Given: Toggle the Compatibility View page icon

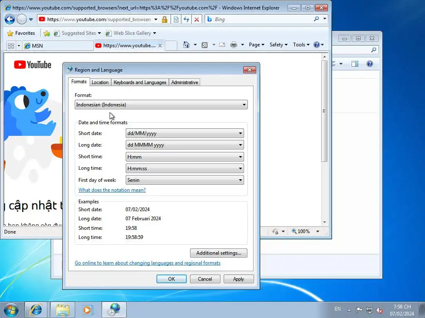Looking at the screenshot, I should click(176, 19).
